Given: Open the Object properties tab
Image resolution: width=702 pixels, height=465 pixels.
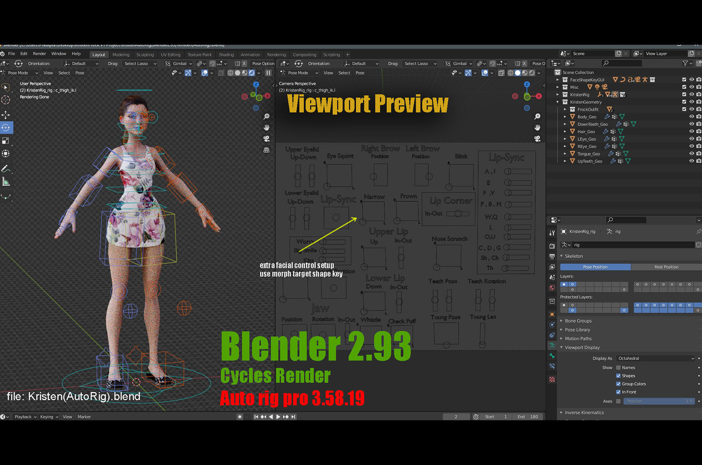Looking at the screenshot, I should (552, 314).
